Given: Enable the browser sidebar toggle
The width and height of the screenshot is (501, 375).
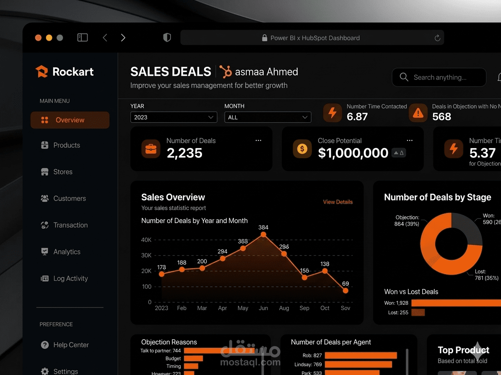Looking at the screenshot, I should tap(83, 37).
